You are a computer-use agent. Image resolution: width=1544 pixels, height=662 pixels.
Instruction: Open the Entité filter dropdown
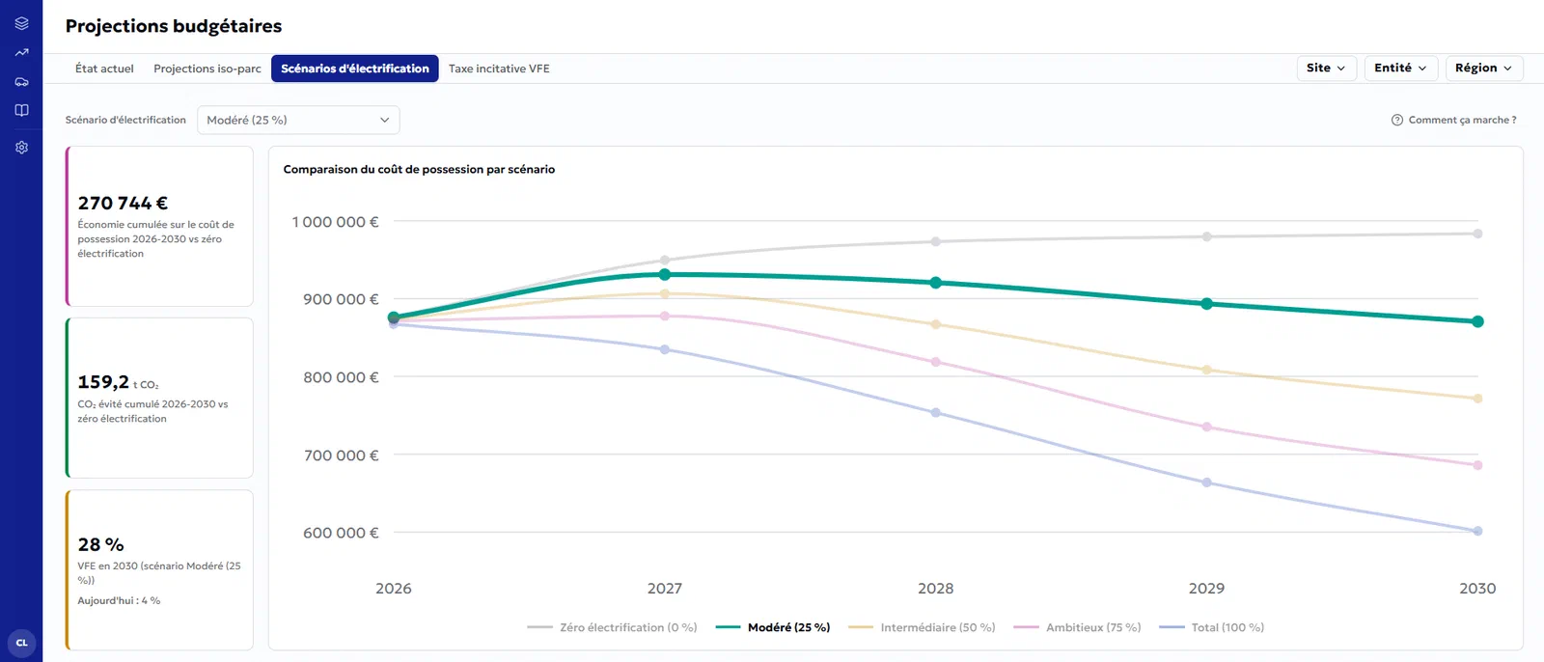[x=1401, y=68]
